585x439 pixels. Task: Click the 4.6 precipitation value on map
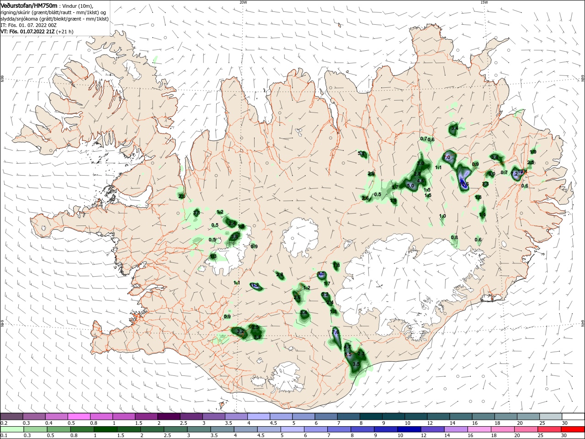[x=421, y=181]
